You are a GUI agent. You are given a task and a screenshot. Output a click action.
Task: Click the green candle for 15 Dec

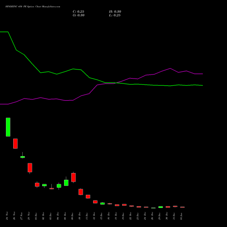(x=103, y=203)
